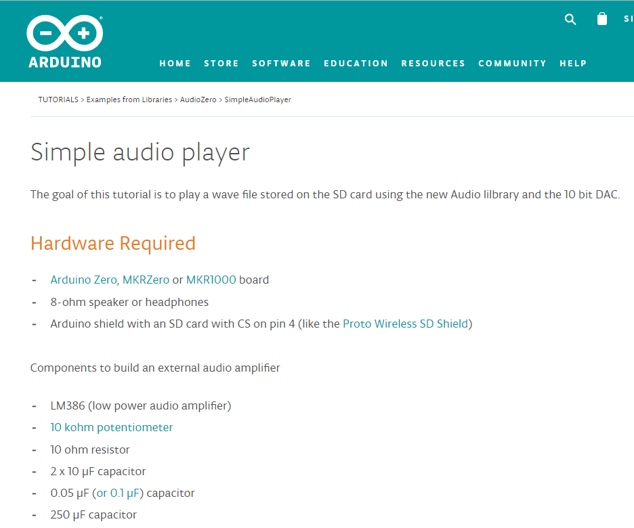Click the partially visible SIGN IN link
The height and width of the screenshot is (528, 634).
coord(629,19)
